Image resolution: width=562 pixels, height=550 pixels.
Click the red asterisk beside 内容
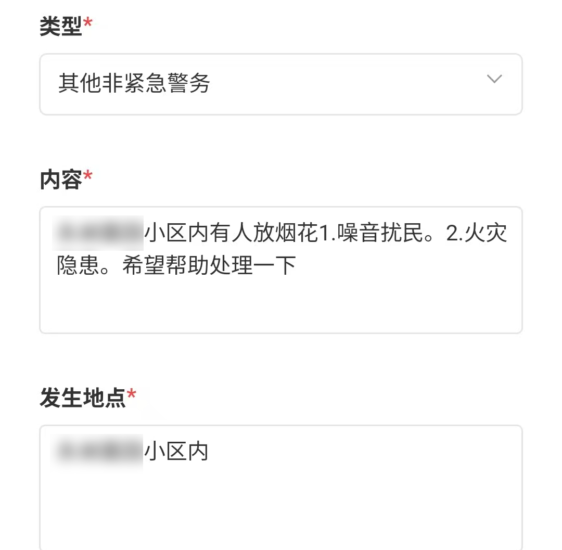coord(88,177)
